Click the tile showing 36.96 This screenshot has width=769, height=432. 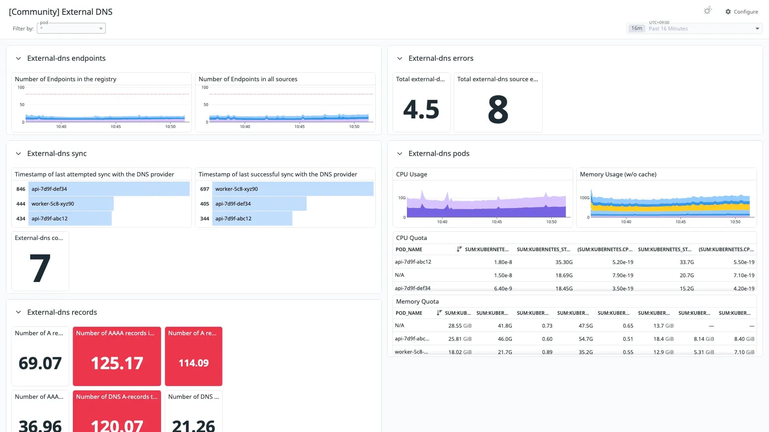(x=40, y=411)
